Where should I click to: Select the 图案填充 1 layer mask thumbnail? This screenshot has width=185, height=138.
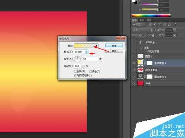click(x=149, y=77)
